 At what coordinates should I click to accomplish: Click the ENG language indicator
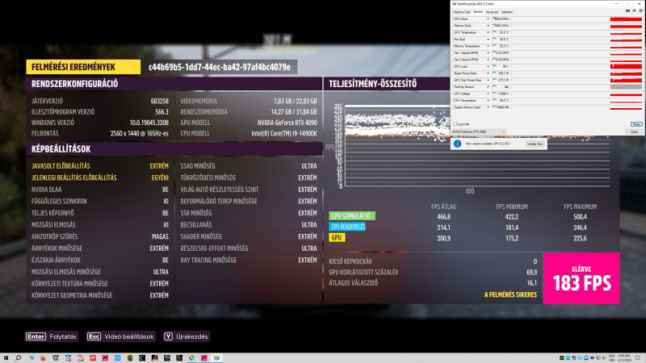(x=612, y=357)
